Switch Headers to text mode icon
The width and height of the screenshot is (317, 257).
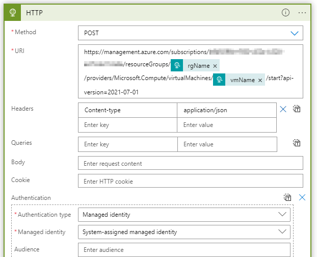297,109
